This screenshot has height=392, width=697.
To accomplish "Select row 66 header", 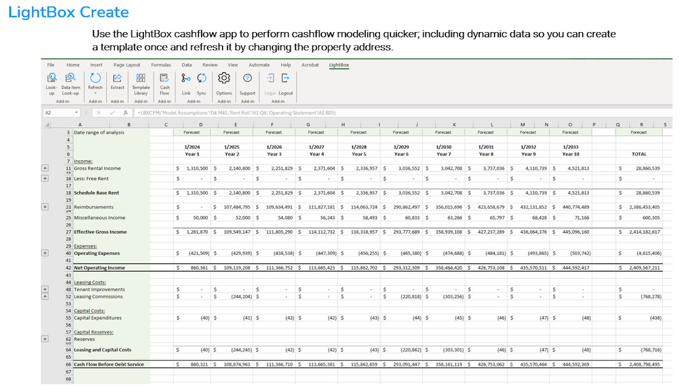I will (x=68, y=364).
